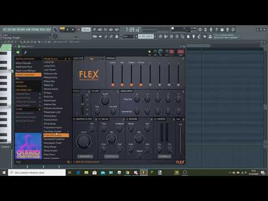
Task: Open the VIEW menu
Action: pyautogui.click(x=28, y=30)
